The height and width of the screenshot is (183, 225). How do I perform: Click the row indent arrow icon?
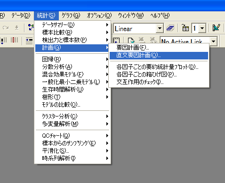tap(29, 41)
